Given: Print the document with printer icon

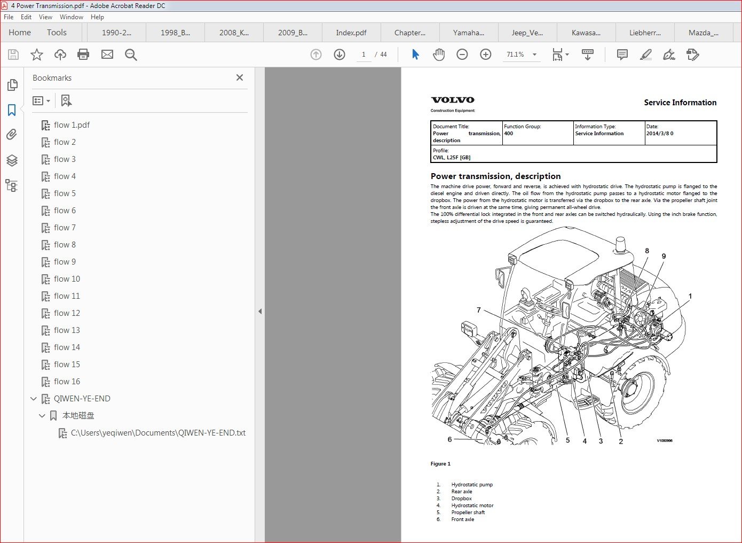Looking at the screenshot, I should (x=83, y=55).
